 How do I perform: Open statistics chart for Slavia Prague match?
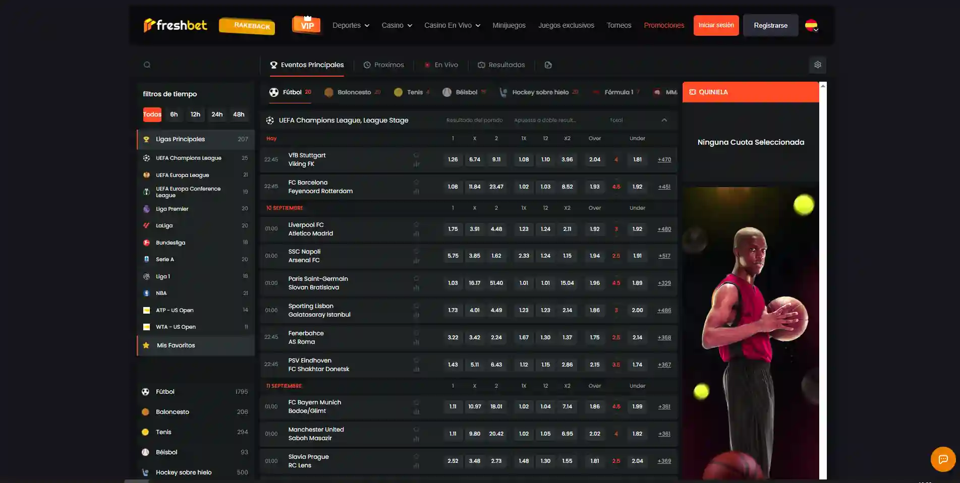pyautogui.click(x=416, y=466)
